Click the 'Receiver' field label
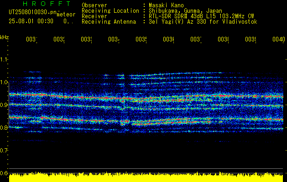This screenshot has width=287, height=182. pos(94,16)
